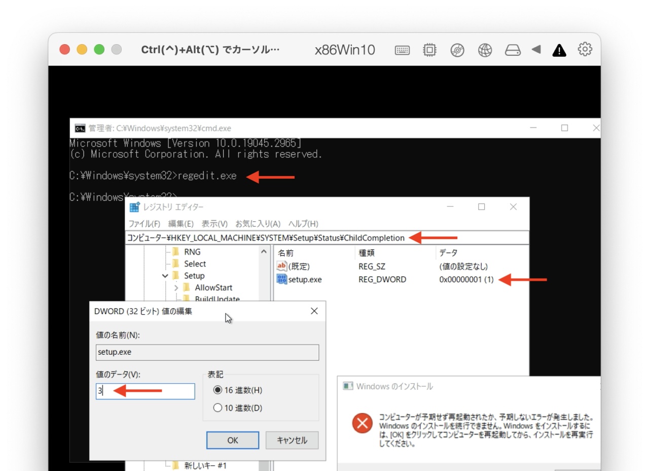Click the red close dot of the VM window
This screenshot has height=471, width=649.
coord(64,50)
